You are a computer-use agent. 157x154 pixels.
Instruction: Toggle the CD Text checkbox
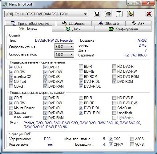tap(11, 82)
